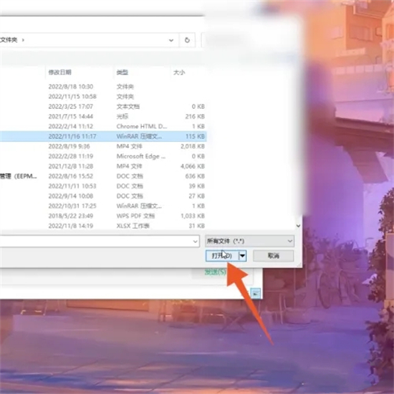This screenshot has width=394, height=394.
Task: Select the 31 KB XLSX worksheet row
Action: 103,226
